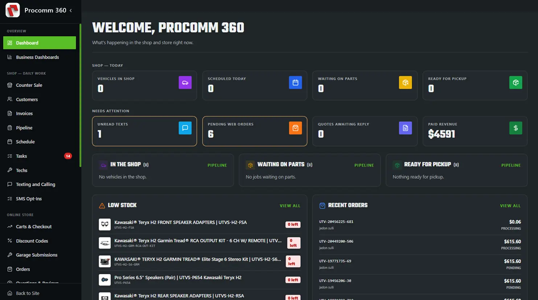
Task: Click the Discount Codes percent icon
Action: pyautogui.click(x=10, y=241)
